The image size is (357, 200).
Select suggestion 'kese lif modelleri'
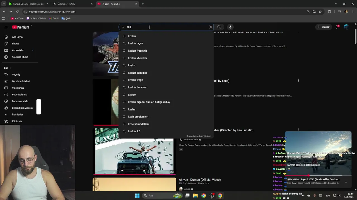tap(166, 124)
